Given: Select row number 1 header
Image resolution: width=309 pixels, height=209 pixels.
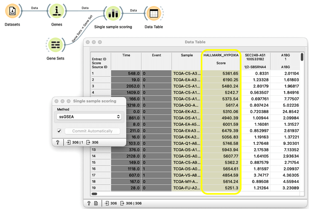Looking at the screenshot, I should click(101, 73).
